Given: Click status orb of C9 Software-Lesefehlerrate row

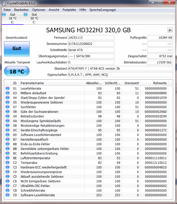Looking at the screenshot, I should (7, 195).
